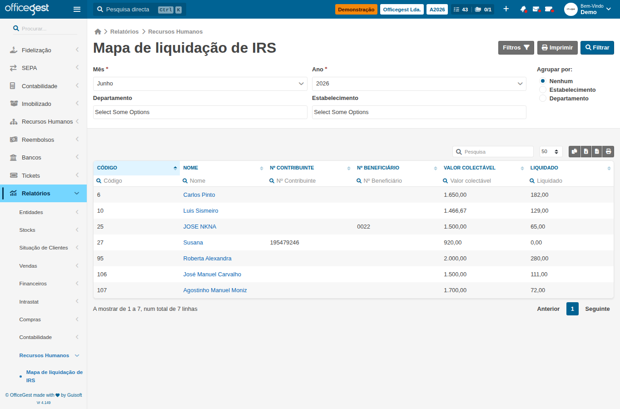Click the Tickets sidebar icon
This screenshot has height=409, width=620.
click(14, 175)
